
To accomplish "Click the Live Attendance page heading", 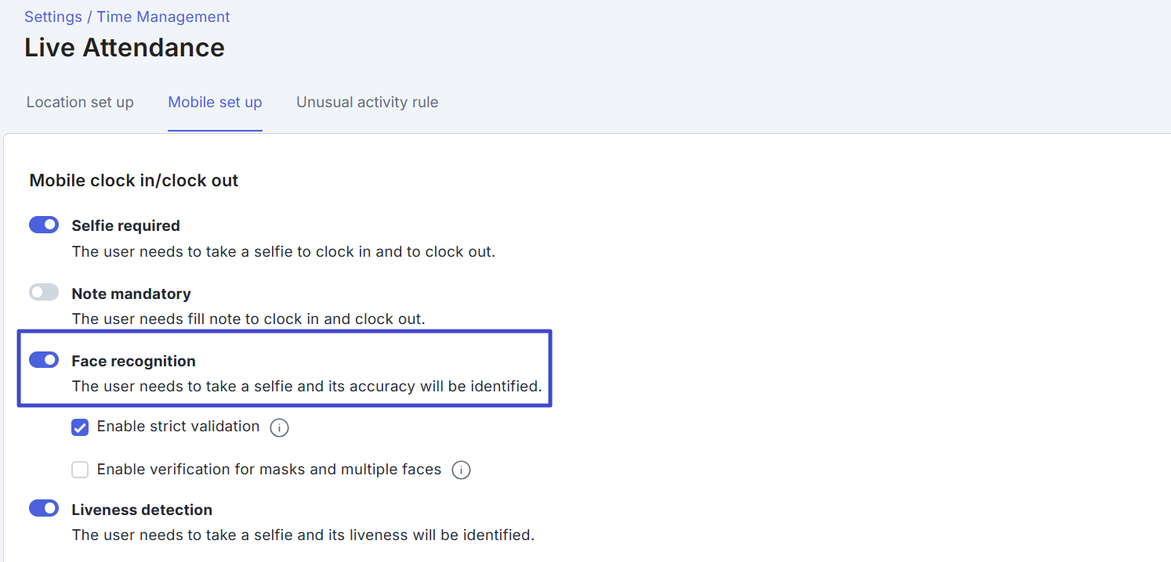I will [125, 48].
